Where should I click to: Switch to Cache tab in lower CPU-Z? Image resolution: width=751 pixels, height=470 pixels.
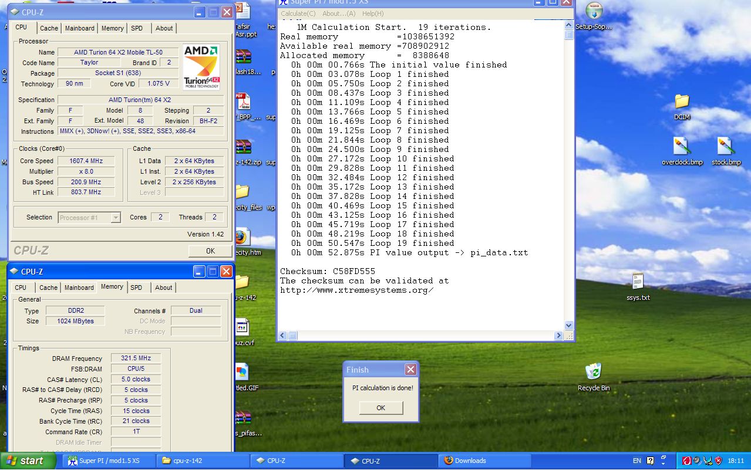[48, 288]
